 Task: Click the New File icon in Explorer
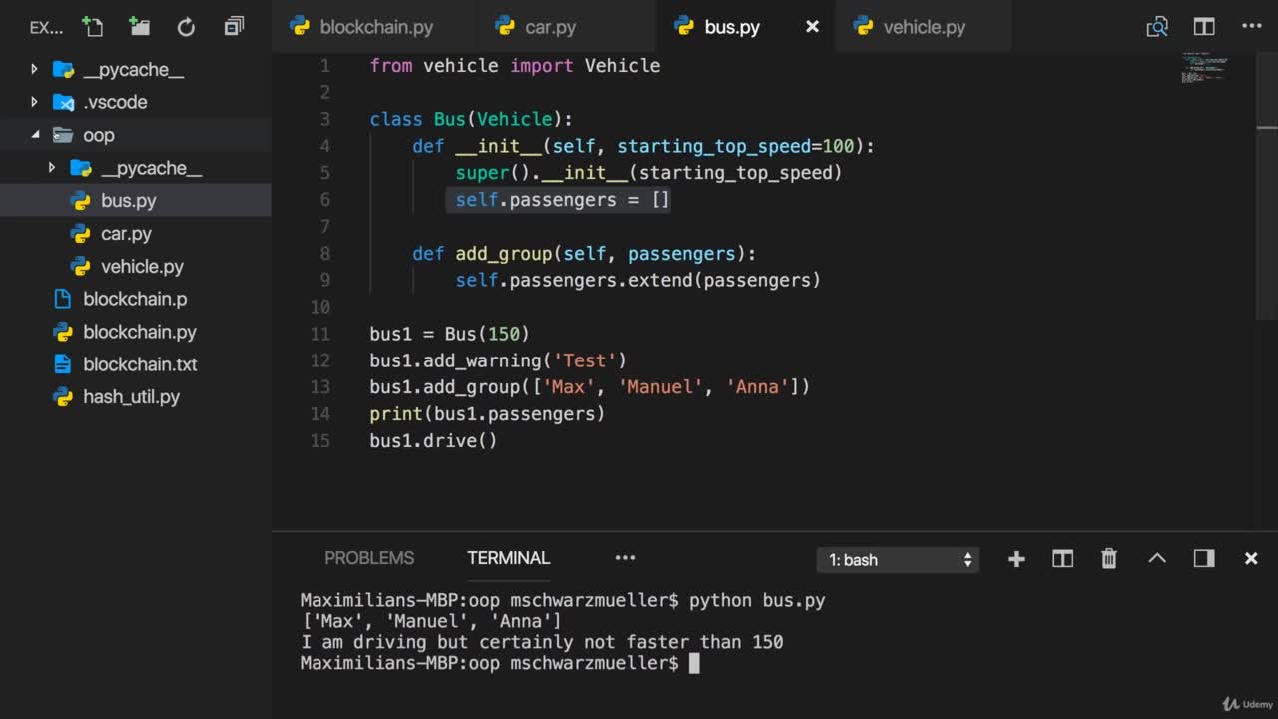point(92,27)
